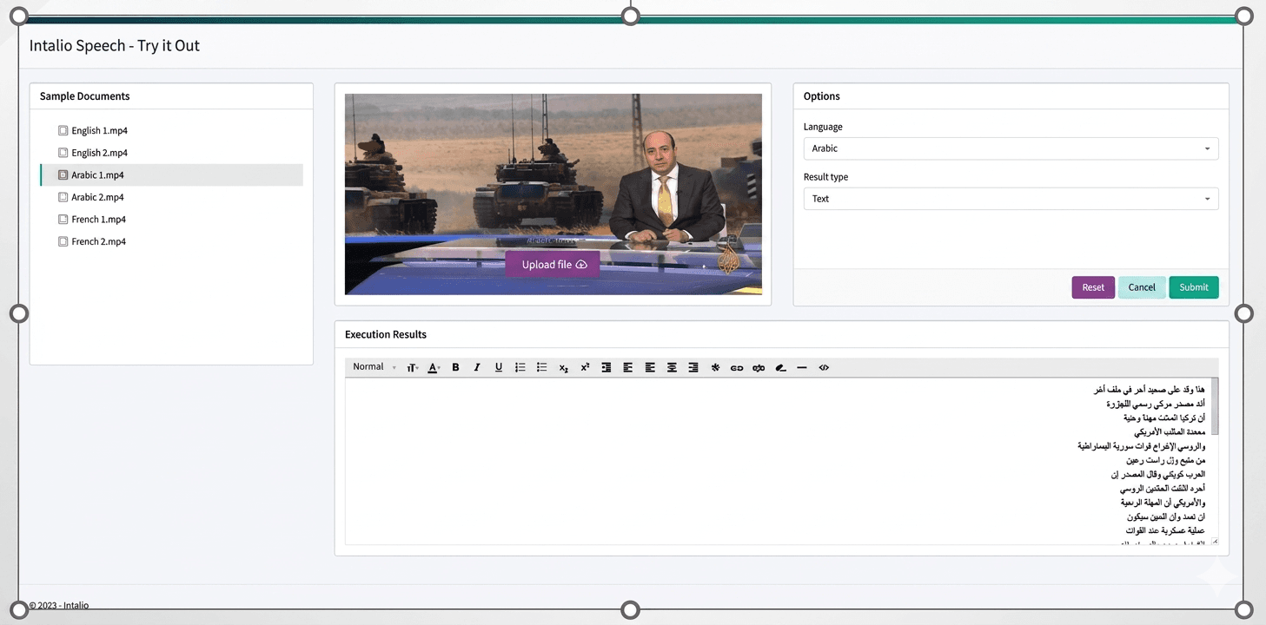Click the cloud upload icon on Upload file
The width and height of the screenshot is (1266, 625).
(581, 265)
